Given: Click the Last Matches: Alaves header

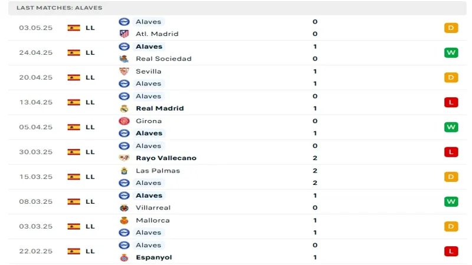Looking at the screenshot, I should [x=59, y=8].
